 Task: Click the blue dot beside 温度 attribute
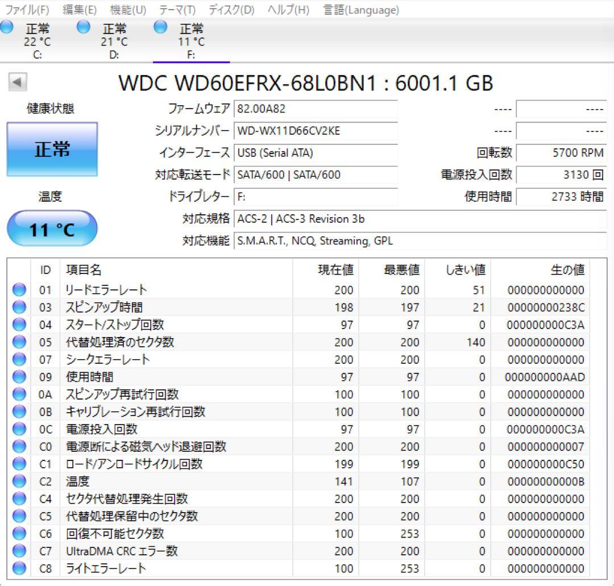click(19, 481)
